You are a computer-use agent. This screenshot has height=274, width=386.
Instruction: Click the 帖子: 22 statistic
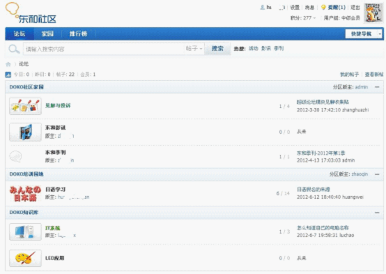coord(65,75)
